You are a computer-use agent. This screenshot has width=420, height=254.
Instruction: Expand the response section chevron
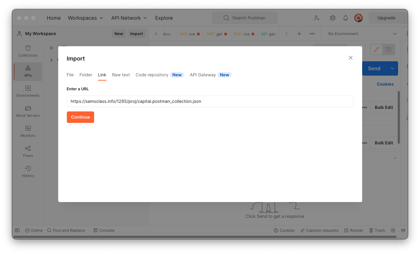click(395, 158)
